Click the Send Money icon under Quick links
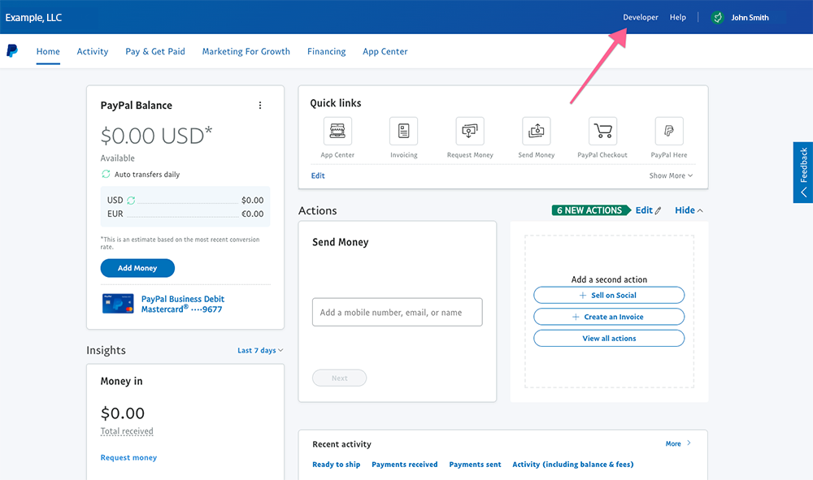Screen dimensions: 813x480 (x=536, y=130)
